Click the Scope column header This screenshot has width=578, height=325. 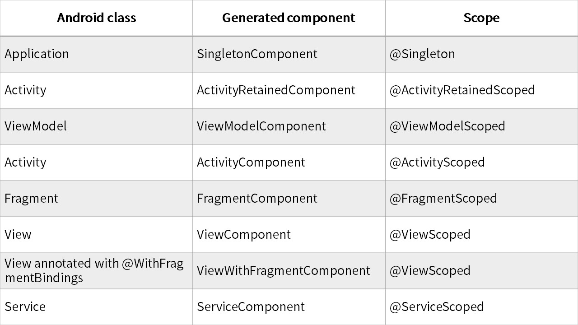[481, 18]
